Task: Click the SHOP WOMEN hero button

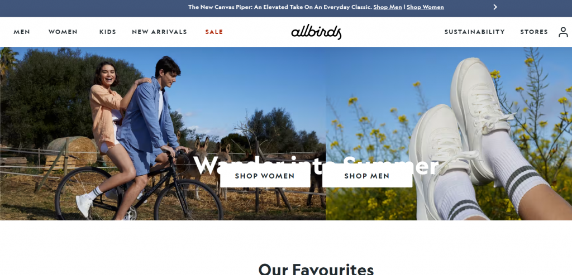Action: (x=265, y=176)
